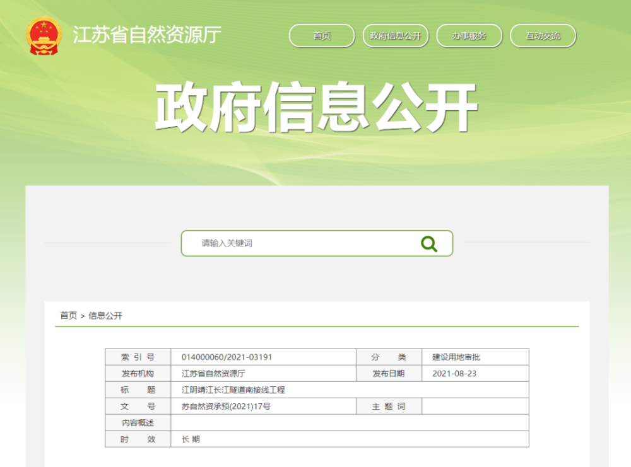Image resolution: width=631 pixels, height=467 pixels.
Task: Click the 长期 validity value
Action: pos(191,439)
